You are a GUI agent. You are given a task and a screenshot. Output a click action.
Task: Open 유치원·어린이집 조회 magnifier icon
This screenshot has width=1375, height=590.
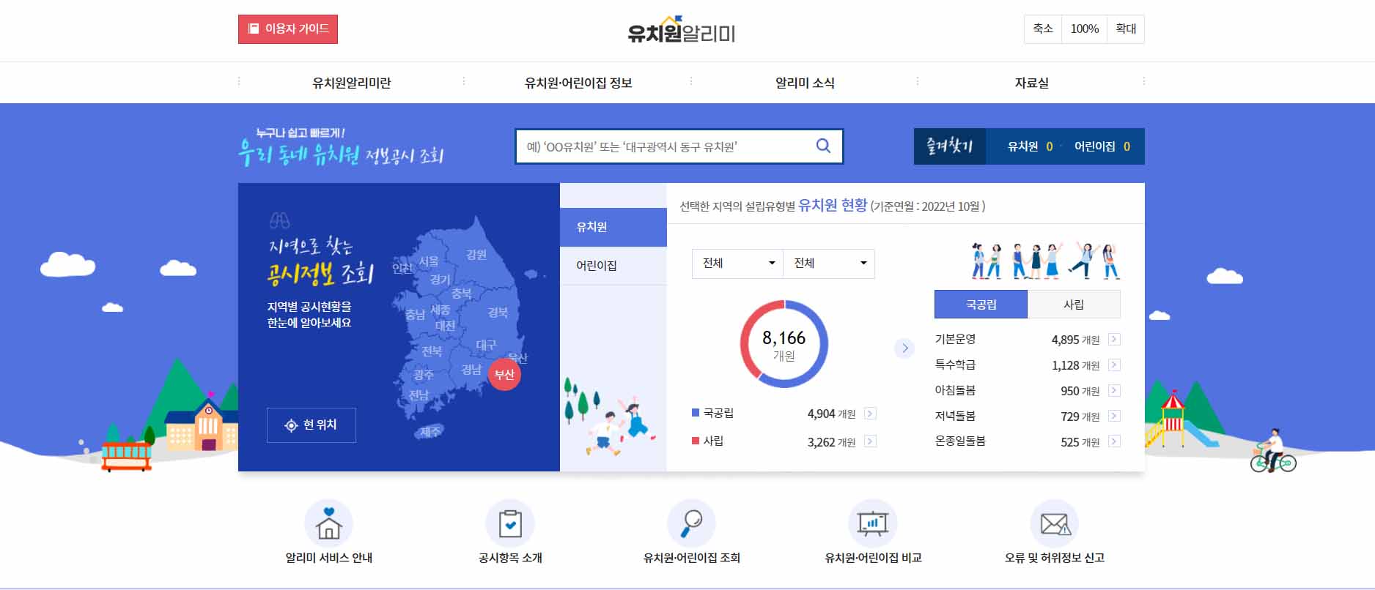pyautogui.click(x=691, y=523)
